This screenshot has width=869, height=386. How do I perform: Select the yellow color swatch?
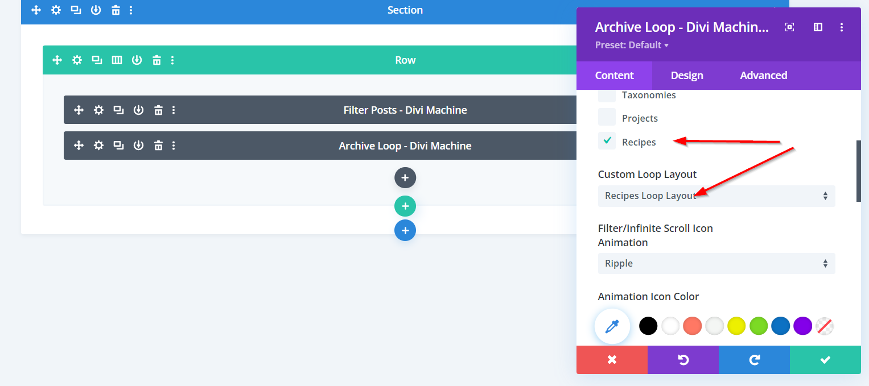[736, 326]
